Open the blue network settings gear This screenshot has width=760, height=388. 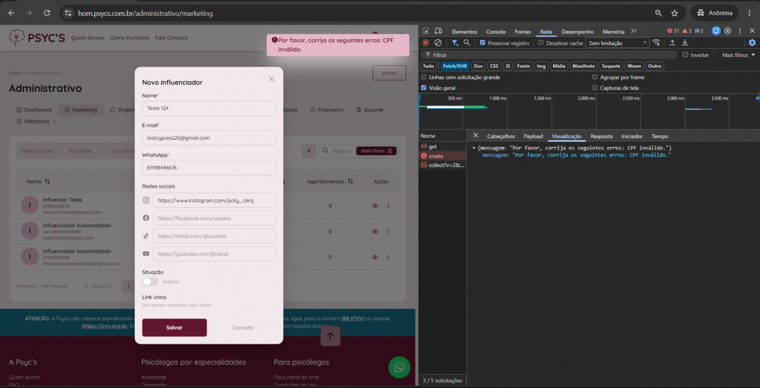pyautogui.click(x=752, y=42)
